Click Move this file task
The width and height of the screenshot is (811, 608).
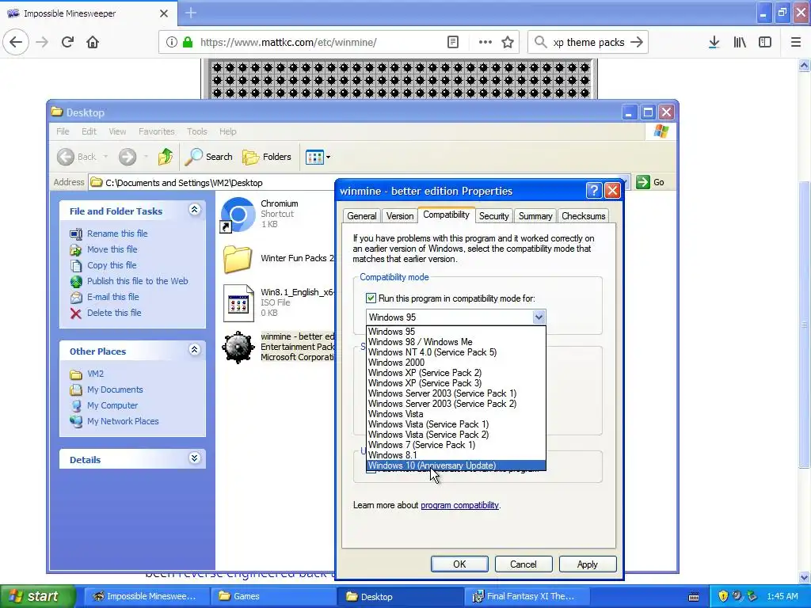(x=112, y=249)
